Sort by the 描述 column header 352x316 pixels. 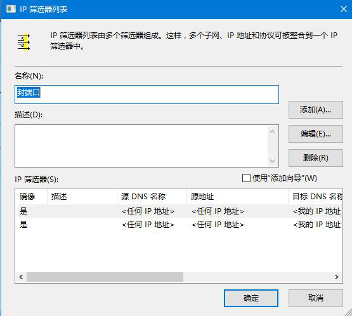(x=82, y=197)
